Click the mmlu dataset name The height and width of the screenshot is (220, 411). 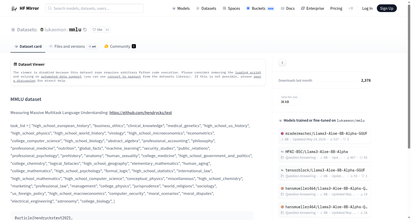tap(75, 30)
